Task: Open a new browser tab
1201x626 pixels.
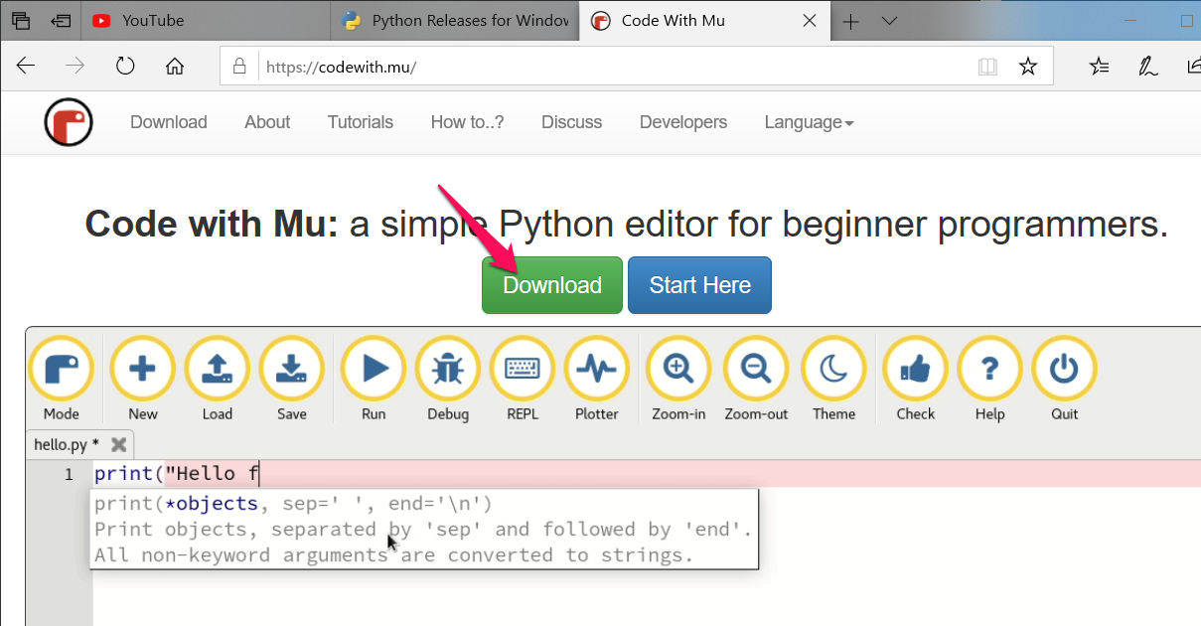Action: pos(851,21)
